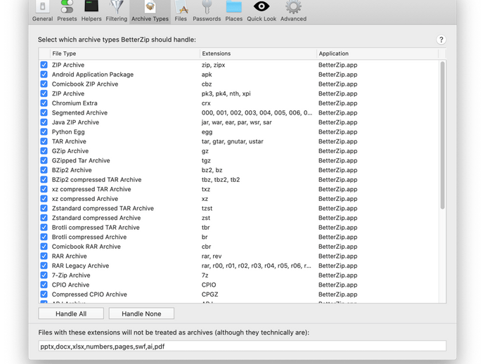Sort by Application column header
The image size is (485, 364).
(x=377, y=53)
